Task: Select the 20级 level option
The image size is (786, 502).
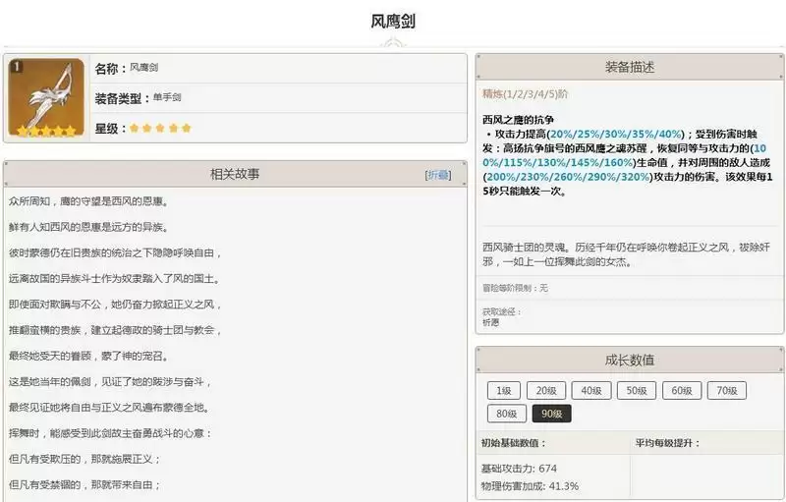Action: (x=545, y=390)
